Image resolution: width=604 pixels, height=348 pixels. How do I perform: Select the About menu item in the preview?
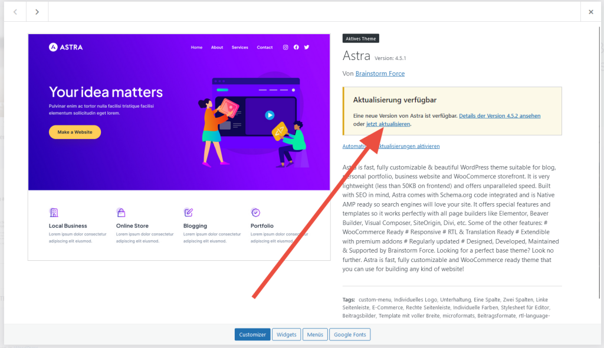coord(217,47)
